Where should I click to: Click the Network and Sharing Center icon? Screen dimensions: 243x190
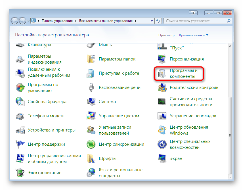point(20,158)
